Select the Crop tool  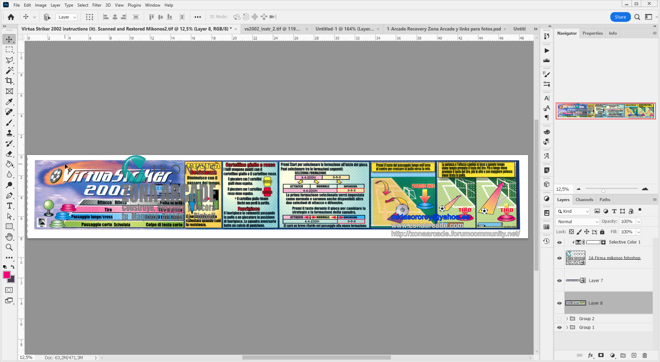coord(9,81)
